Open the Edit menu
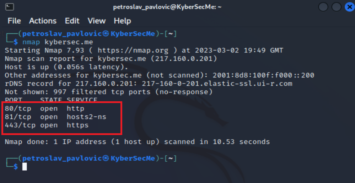 pyautogui.click(x=72, y=21)
